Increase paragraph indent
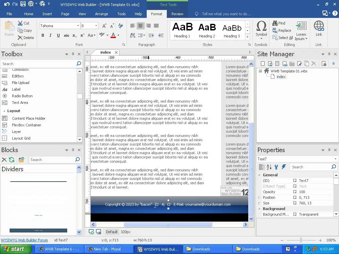 click(161, 35)
